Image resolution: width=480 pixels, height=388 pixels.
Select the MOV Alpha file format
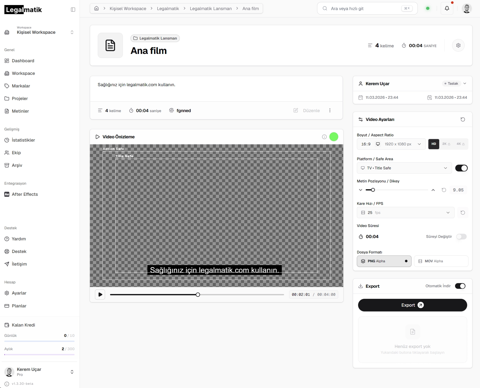pyautogui.click(x=441, y=261)
